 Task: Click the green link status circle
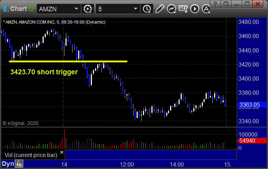point(31,9)
